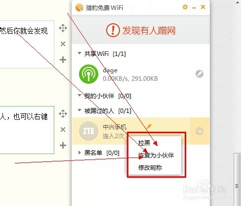Click the 连入2次 connection count text
The image size is (241, 206).
[113, 136]
